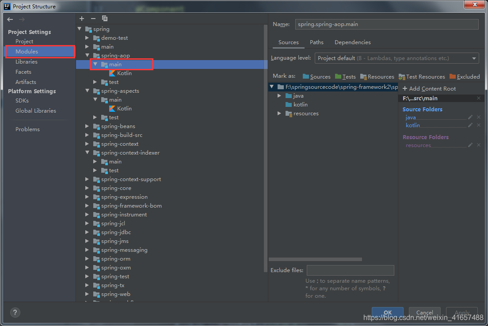Click the kotlin source folder link

[413, 125]
